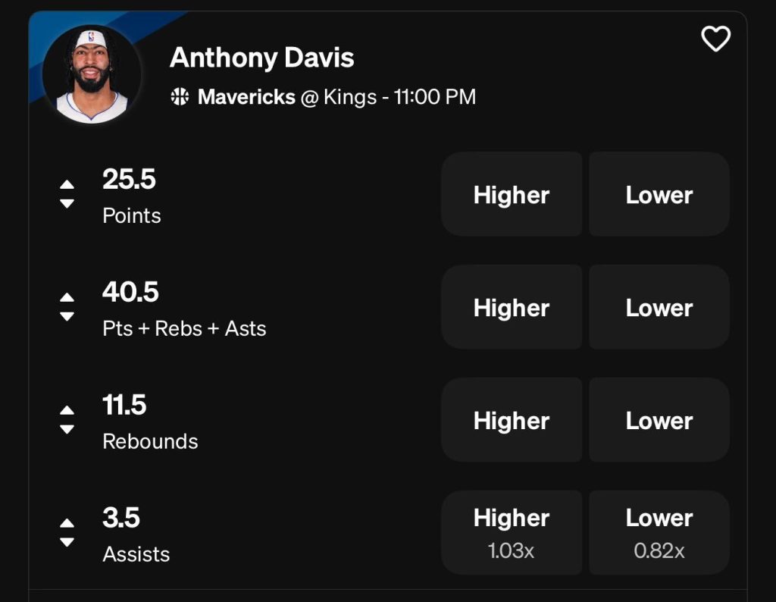The height and width of the screenshot is (602, 776).
Task: Tap Lower 0.82x on Assists
Action: tap(659, 532)
